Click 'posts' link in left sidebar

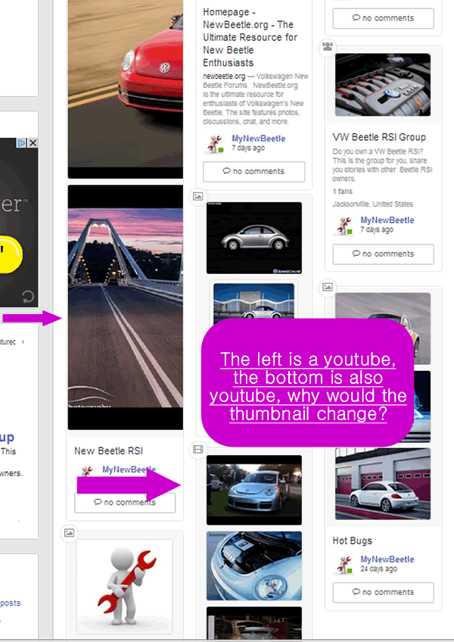[11, 603]
